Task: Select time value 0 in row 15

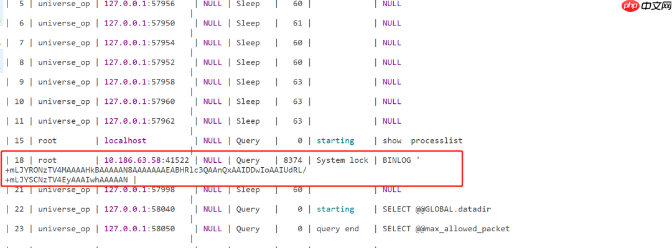Action: tap(300, 140)
